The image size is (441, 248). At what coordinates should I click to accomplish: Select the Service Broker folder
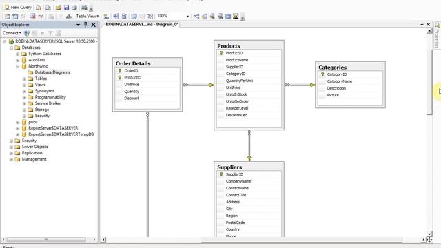48,103
